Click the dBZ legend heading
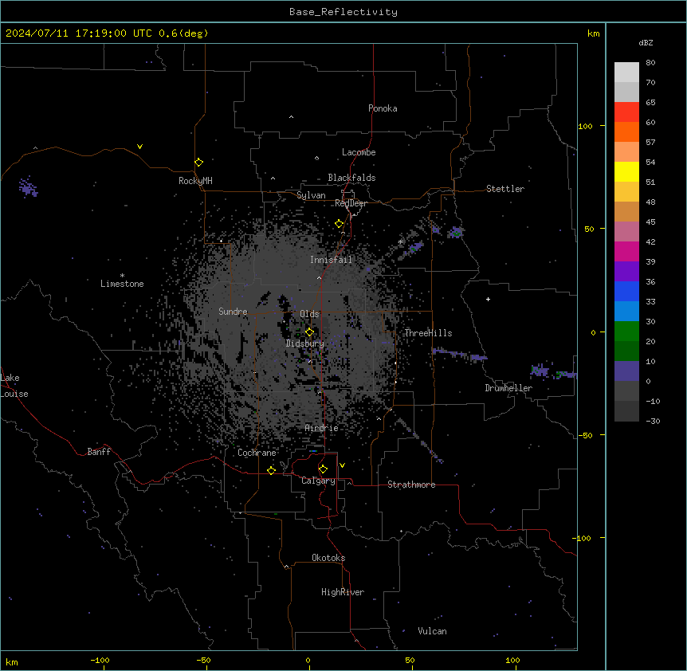 pos(646,42)
